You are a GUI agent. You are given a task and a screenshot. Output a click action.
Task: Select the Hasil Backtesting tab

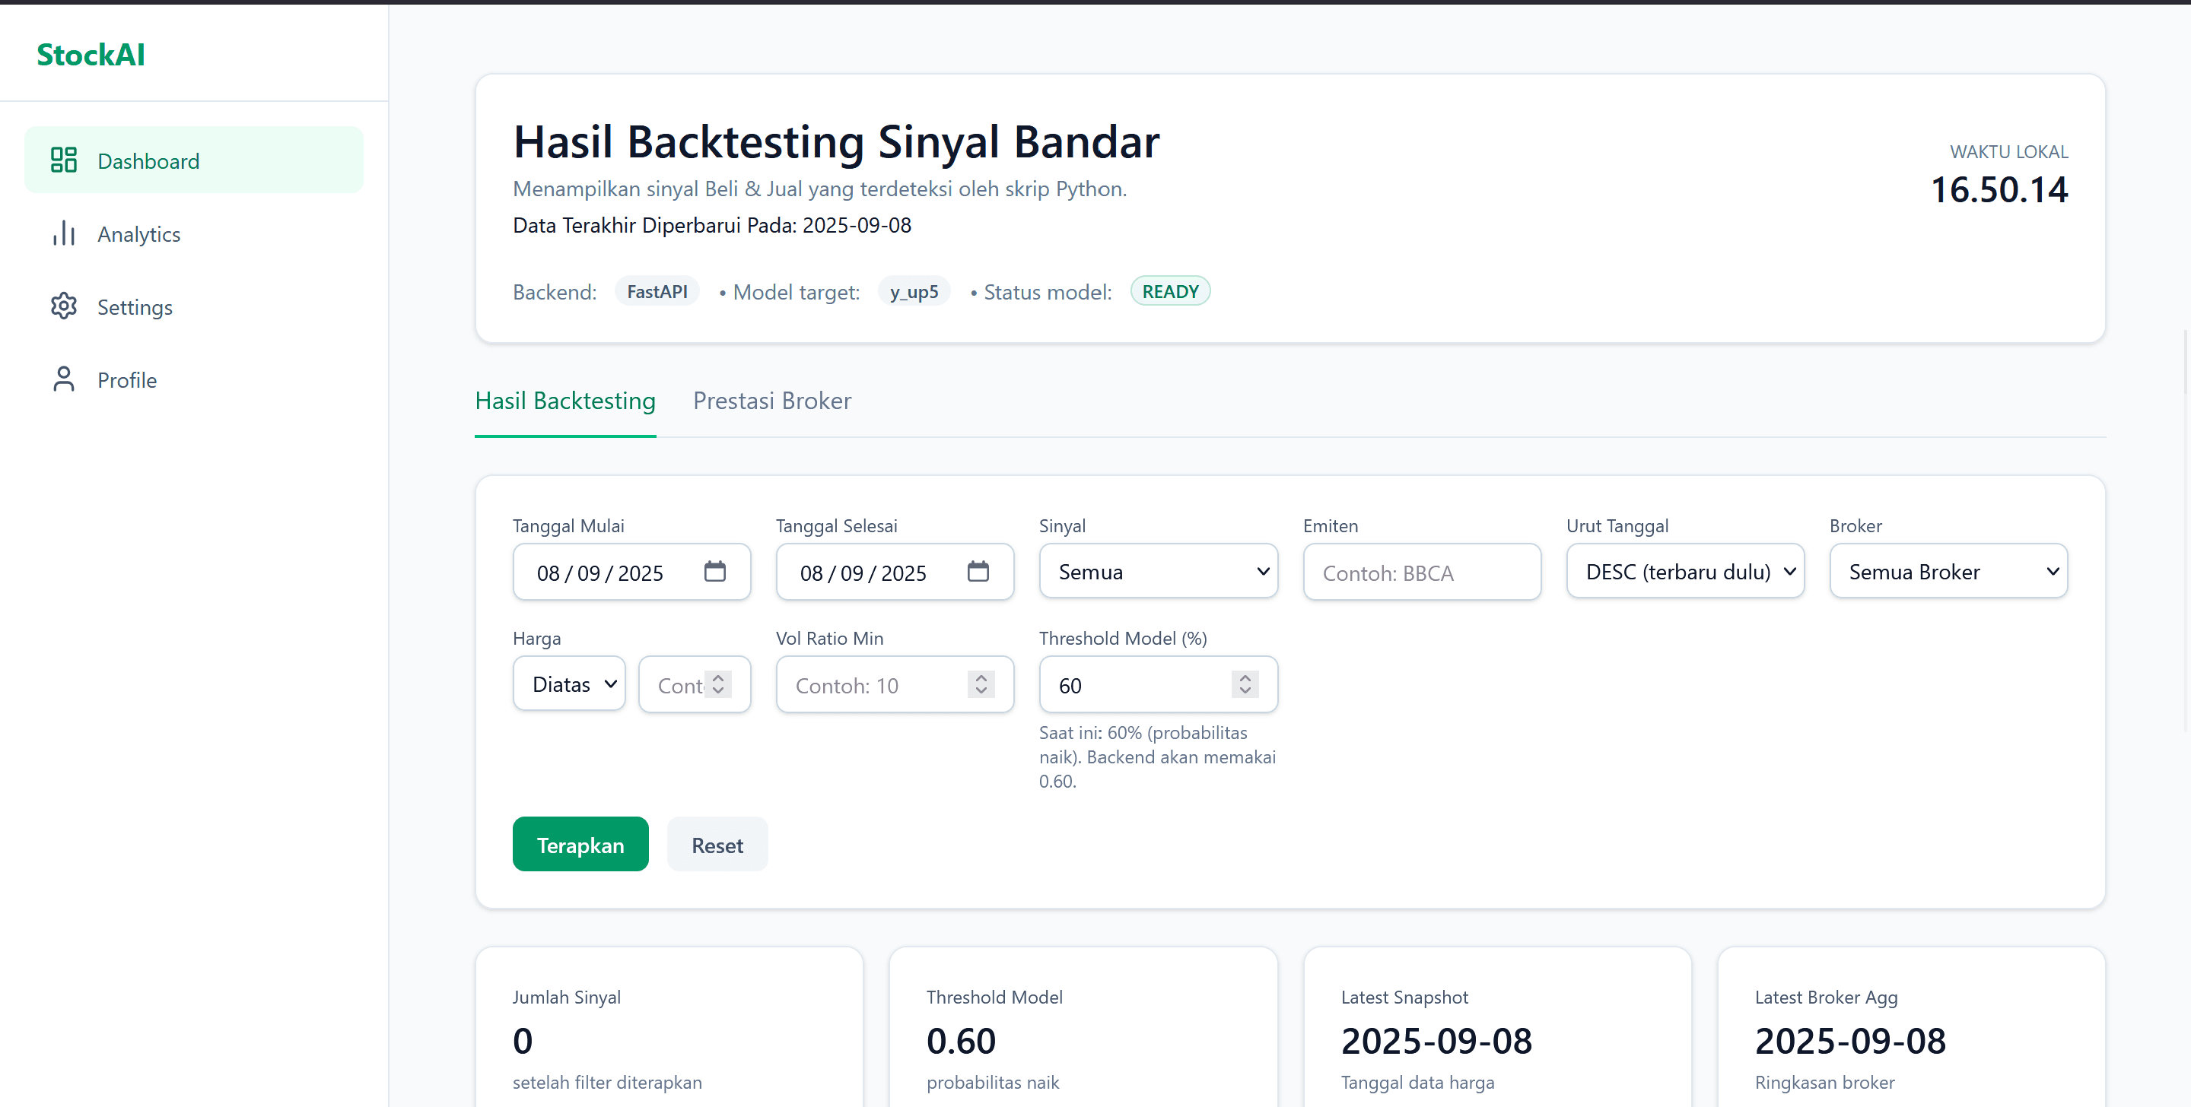(564, 401)
